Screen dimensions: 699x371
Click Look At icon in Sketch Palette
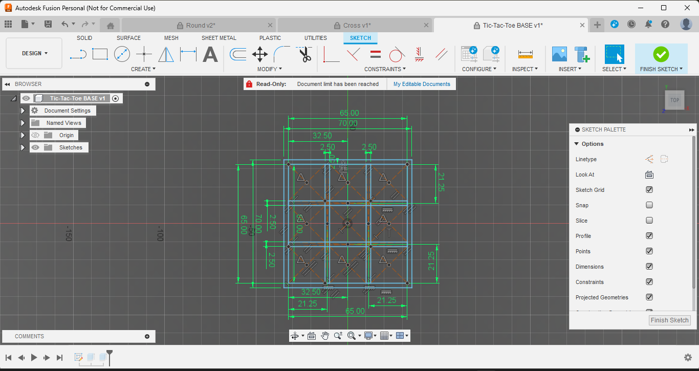pyautogui.click(x=649, y=174)
